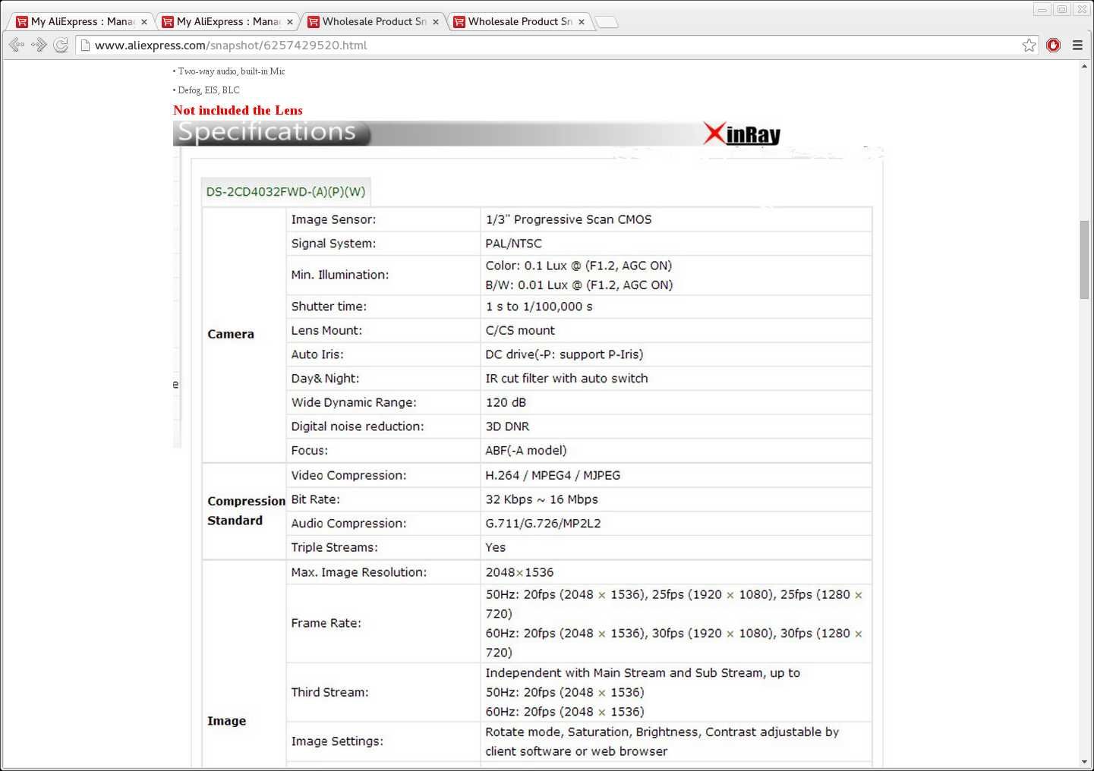
Task: Click the 'Min. Illumination:' label
Action: (x=340, y=275)
